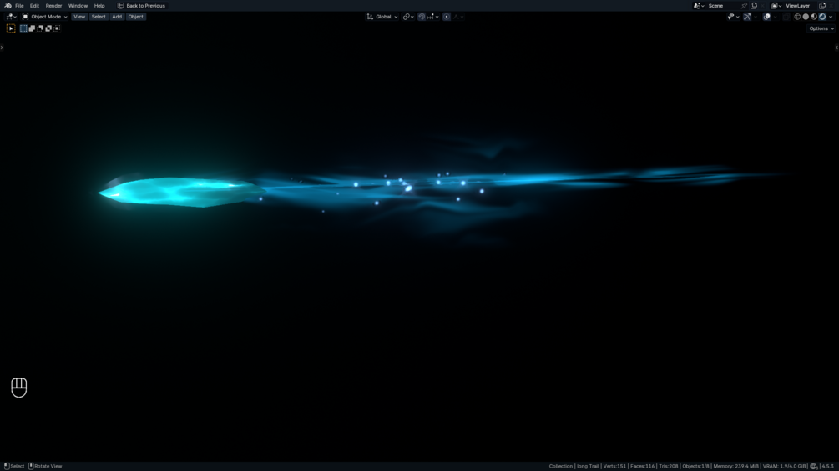Open the viewport Select menu
This screenshot has width=839, height=471.
coord(99,17)
